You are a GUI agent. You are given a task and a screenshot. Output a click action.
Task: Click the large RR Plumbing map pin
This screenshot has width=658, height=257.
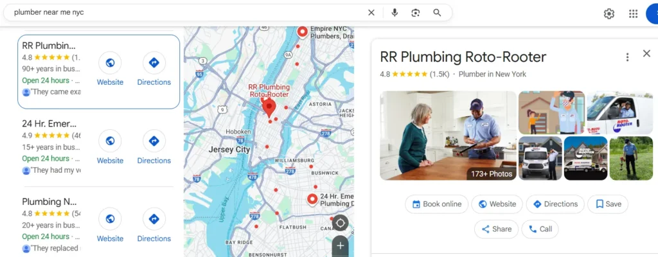point(269,109)
